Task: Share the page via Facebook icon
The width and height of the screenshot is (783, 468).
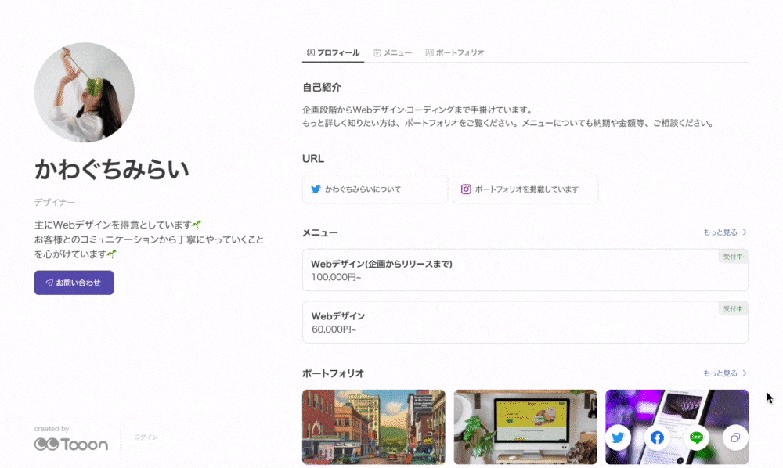Action: click(657, 437)
